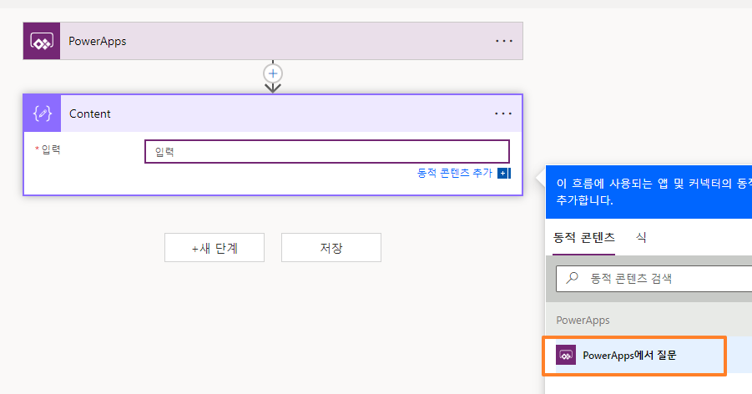Click the PowerApps trigger icon
The image size is (752, 394).
pos(42,41)
